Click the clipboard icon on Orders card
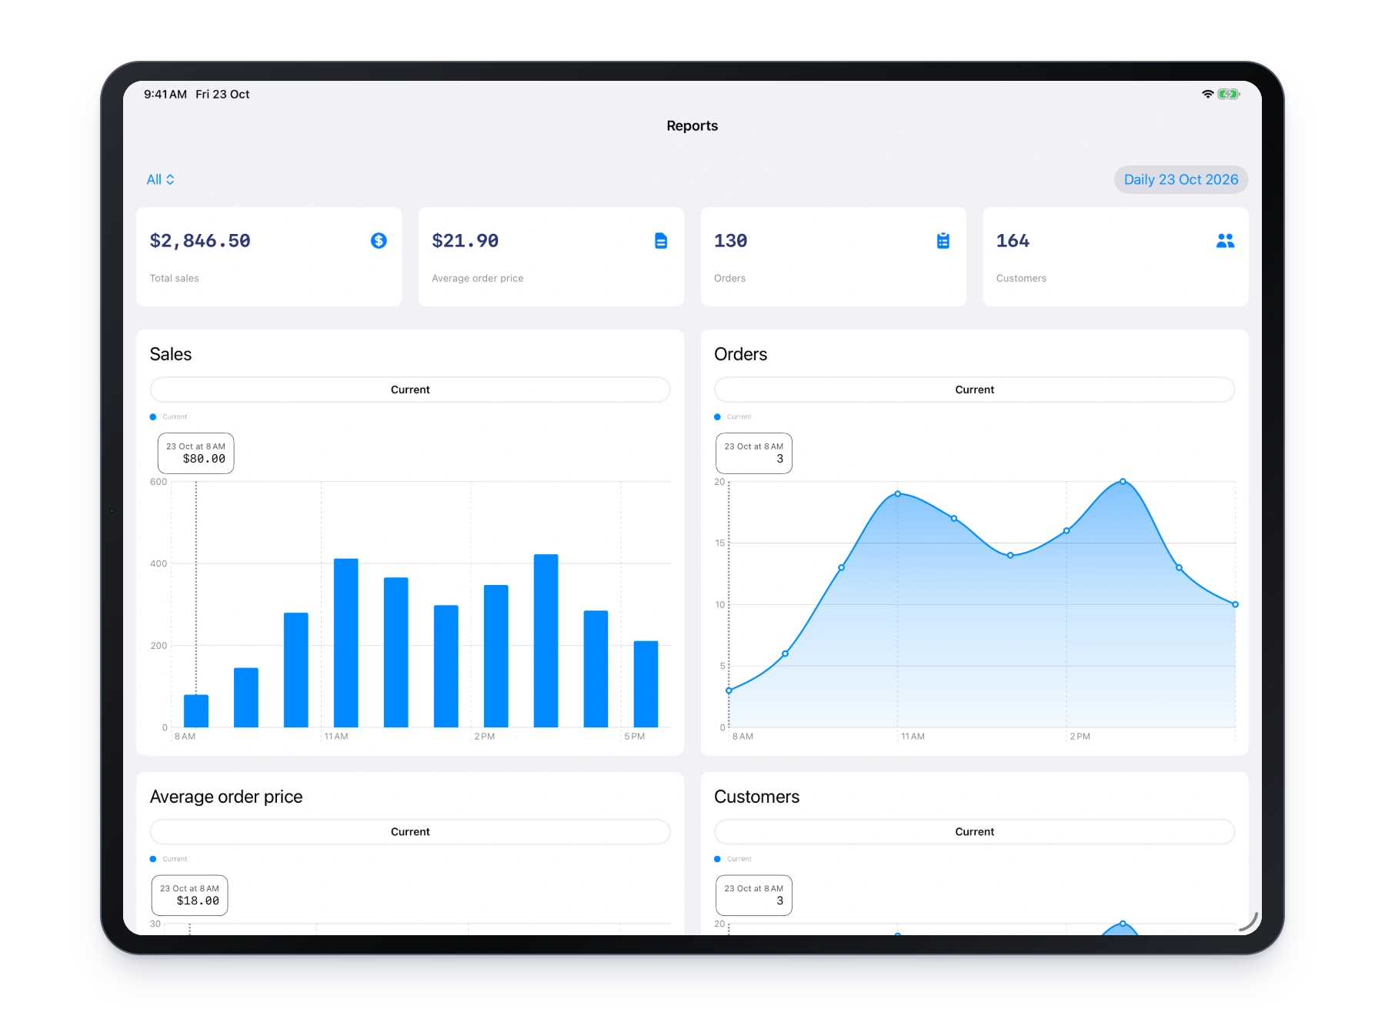1385x1016 pixels. point(943,241)
